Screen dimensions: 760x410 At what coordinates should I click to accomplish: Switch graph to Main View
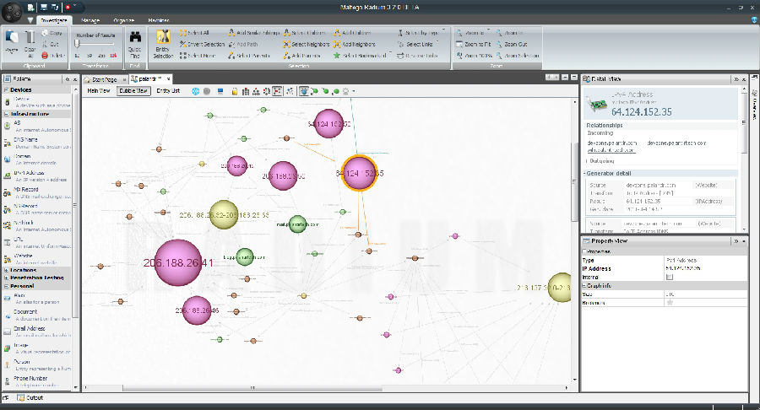pos(98,89)
